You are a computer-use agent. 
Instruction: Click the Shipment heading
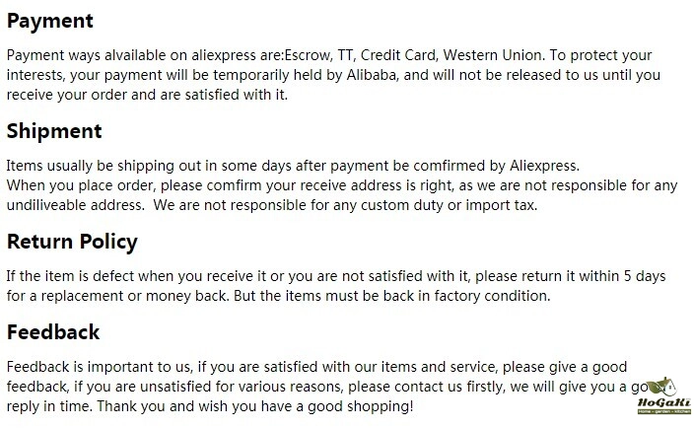pyautogui.click(x=54, y=131)
